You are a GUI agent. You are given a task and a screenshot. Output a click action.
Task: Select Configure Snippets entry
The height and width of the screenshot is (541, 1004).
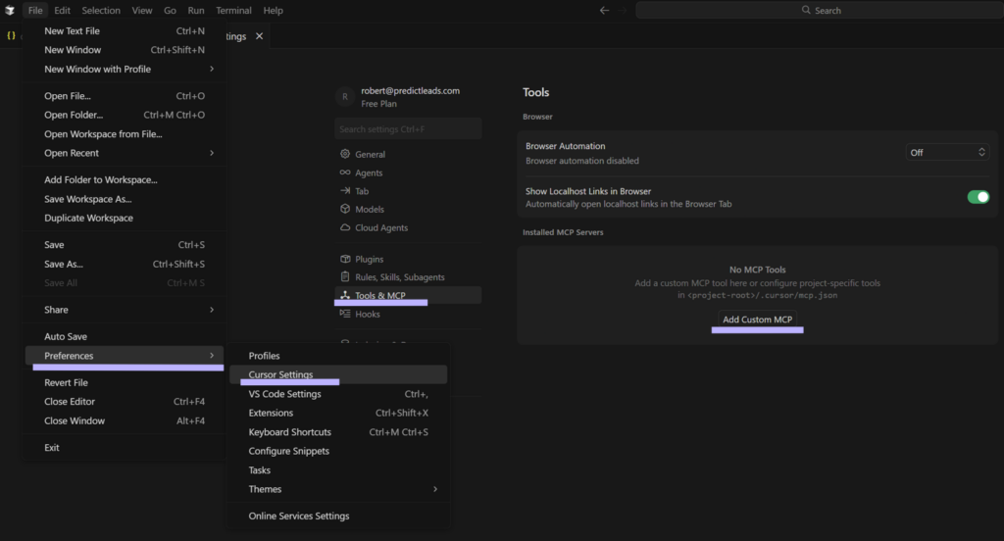pyautogui.click(x=338, y=451)
